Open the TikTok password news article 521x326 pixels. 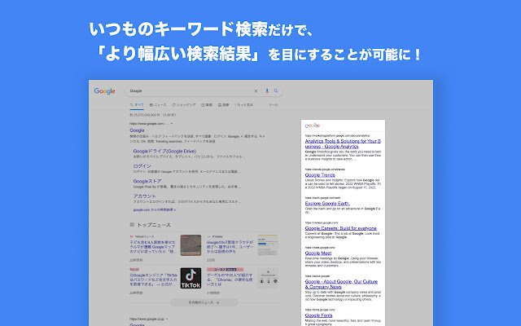tap(153, 280)
